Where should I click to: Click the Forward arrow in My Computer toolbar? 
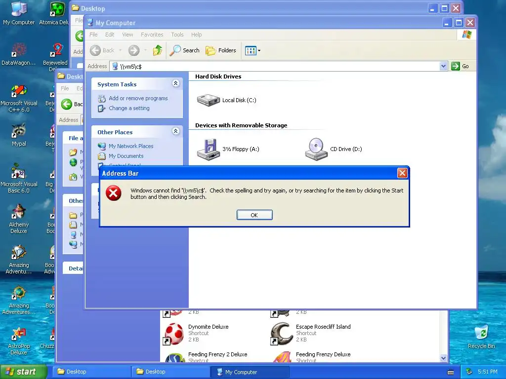click(133, 50)
